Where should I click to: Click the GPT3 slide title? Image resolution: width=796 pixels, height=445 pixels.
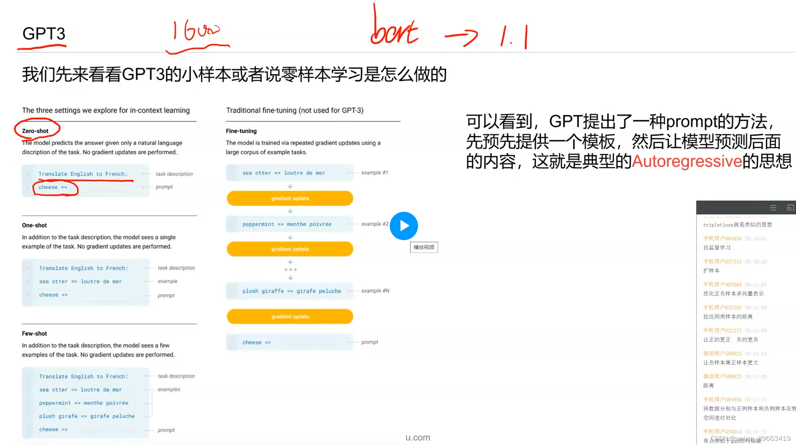coord(44,34)
